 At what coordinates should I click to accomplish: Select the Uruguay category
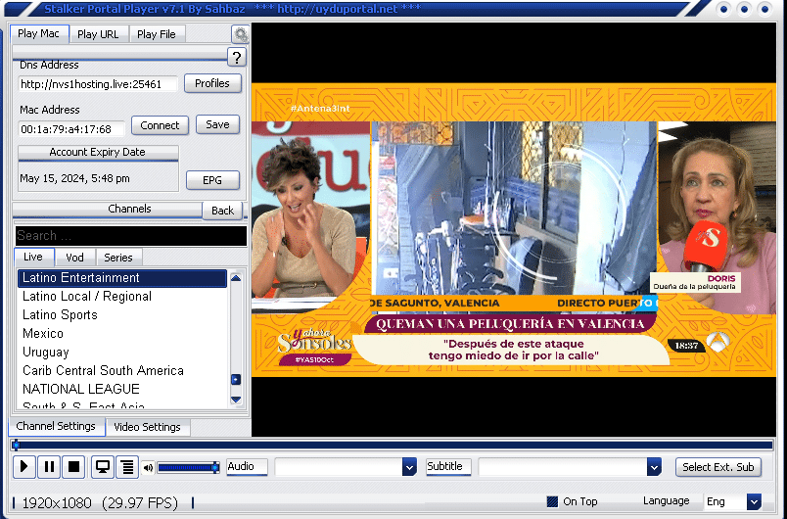[x=122, y=353]
